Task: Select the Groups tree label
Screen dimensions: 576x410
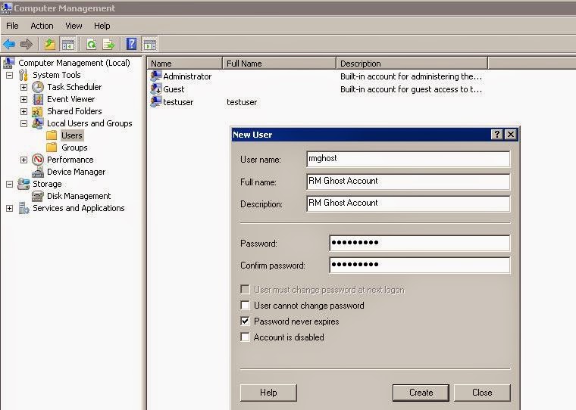Action: pos(74,148)
